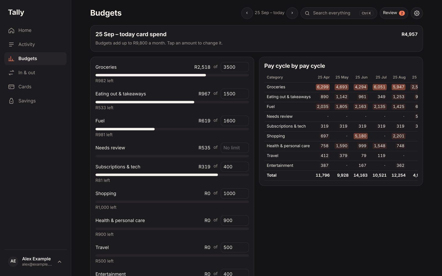Click the Groceries progress bar
The image size is (442, 276).
pos(172,75)
